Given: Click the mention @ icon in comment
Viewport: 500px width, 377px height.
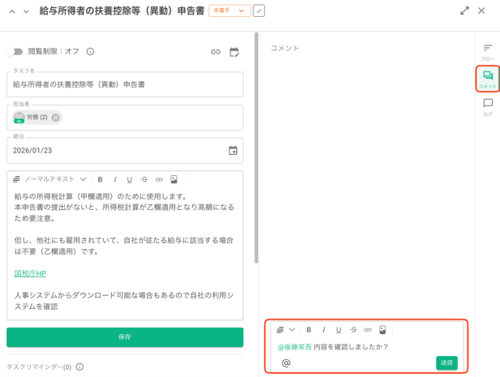Looking at the screenshot, I should pos(286,363).
